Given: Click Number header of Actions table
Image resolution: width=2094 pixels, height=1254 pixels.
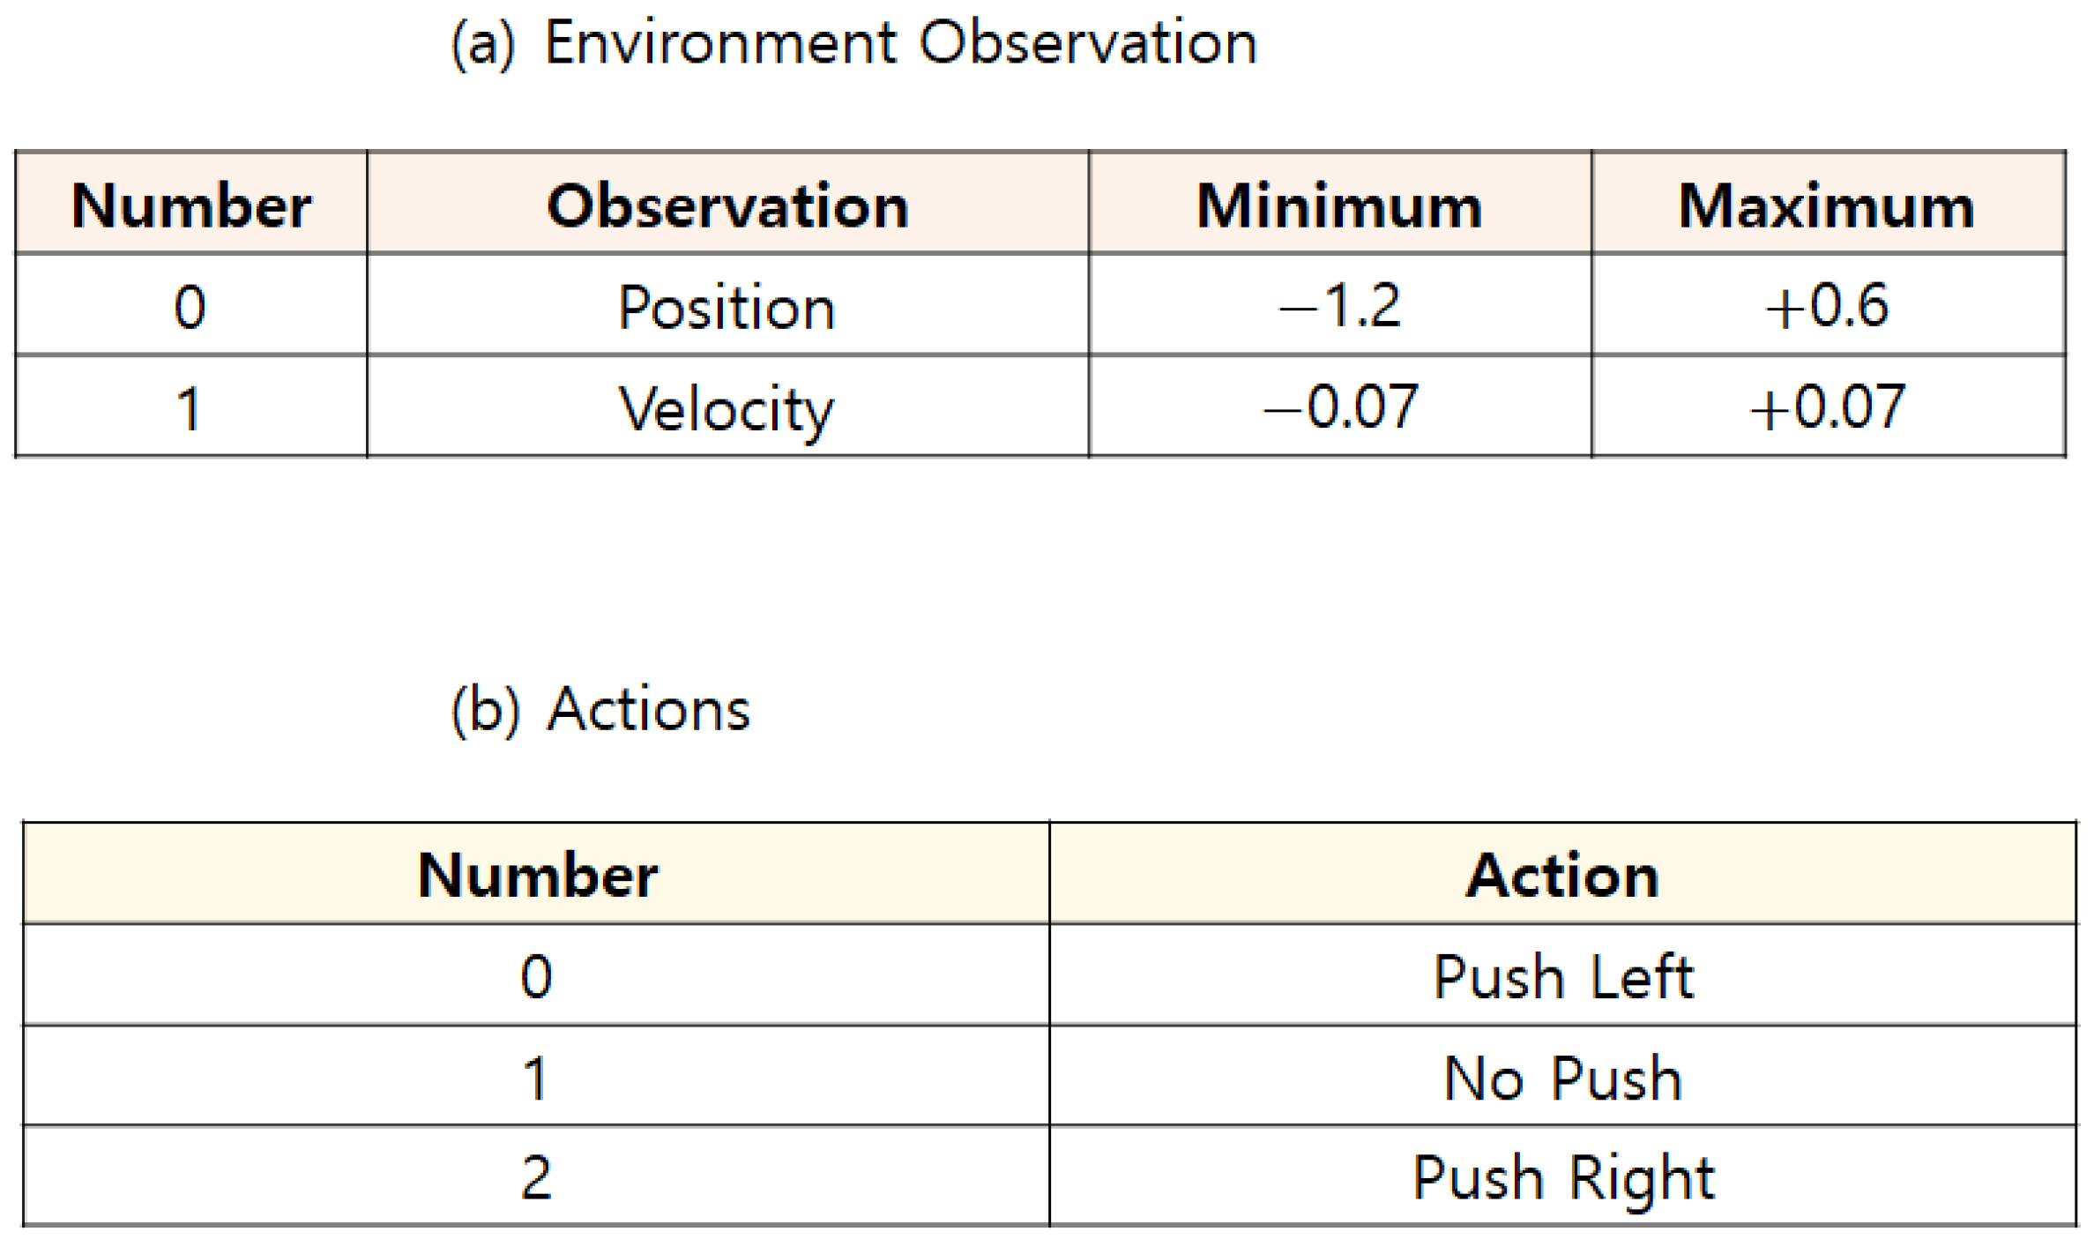Looking at the screenshot, I should point(537,876).
